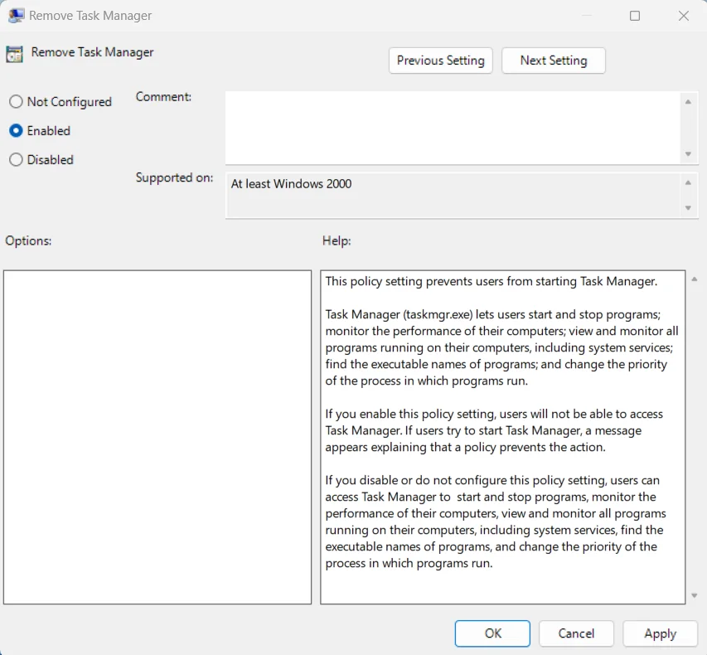Click inside the Comment text box

(x=454, y=128)
